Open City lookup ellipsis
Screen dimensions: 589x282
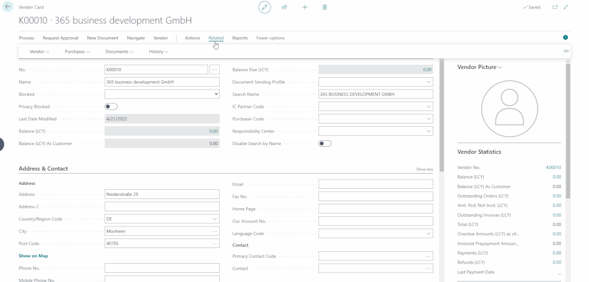215,231
